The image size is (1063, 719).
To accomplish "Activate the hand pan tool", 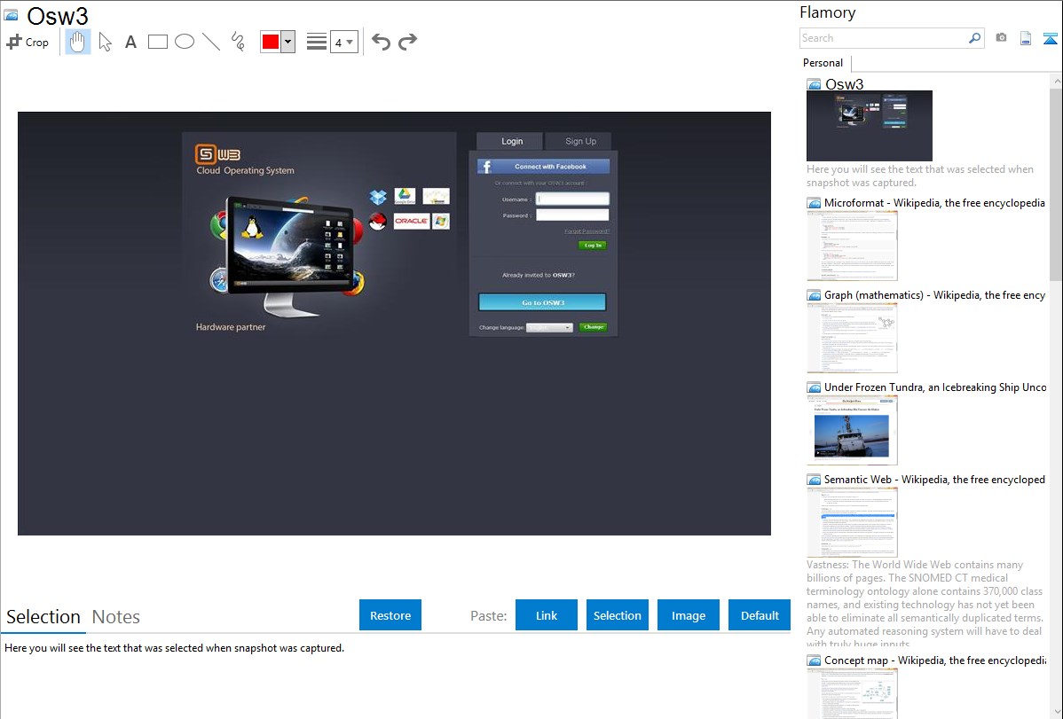I will pos(78,42).
